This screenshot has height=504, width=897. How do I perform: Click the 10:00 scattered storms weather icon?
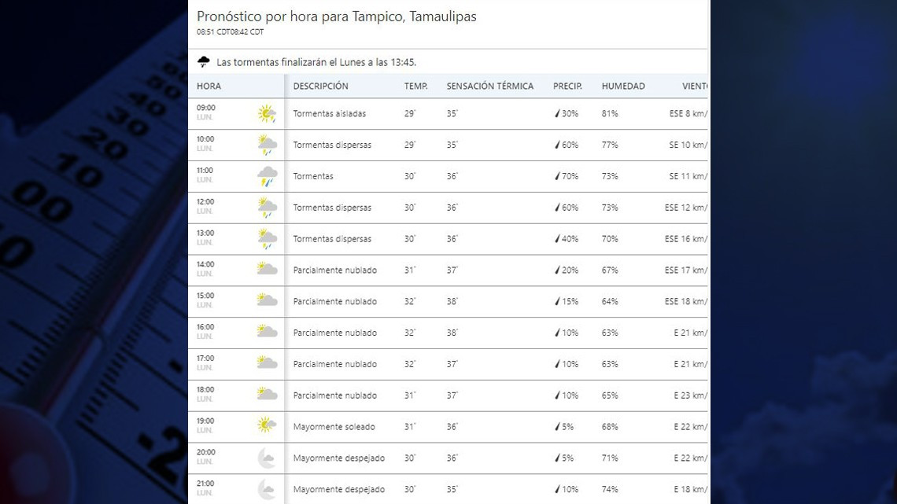(267, 145)
